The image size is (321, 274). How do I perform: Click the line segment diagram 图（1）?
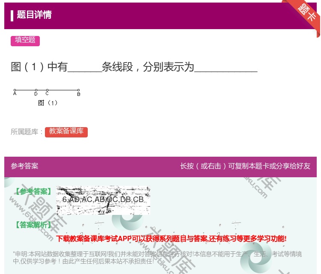click(47, 97)
